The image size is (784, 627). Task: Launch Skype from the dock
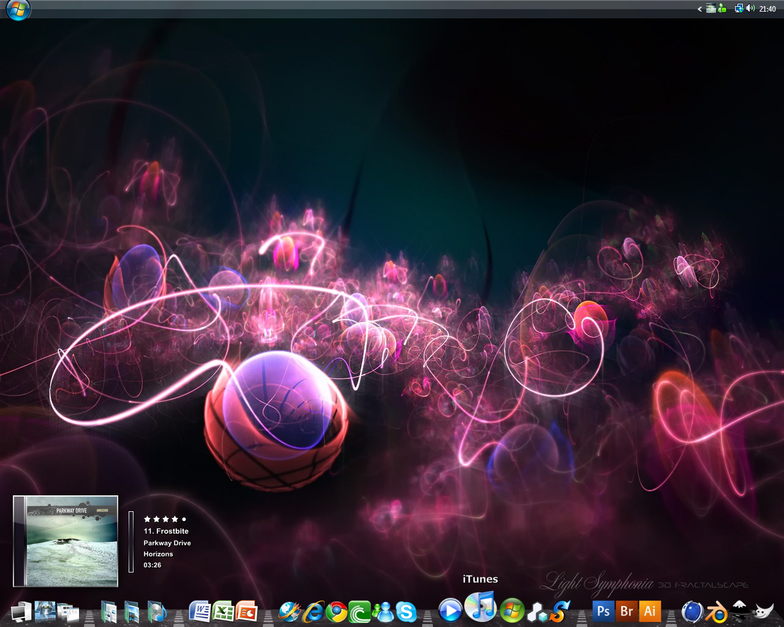[x=406, y=612]
